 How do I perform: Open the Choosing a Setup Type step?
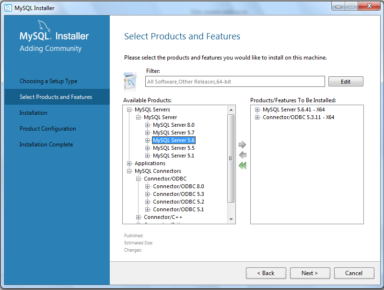click(48, 81)
